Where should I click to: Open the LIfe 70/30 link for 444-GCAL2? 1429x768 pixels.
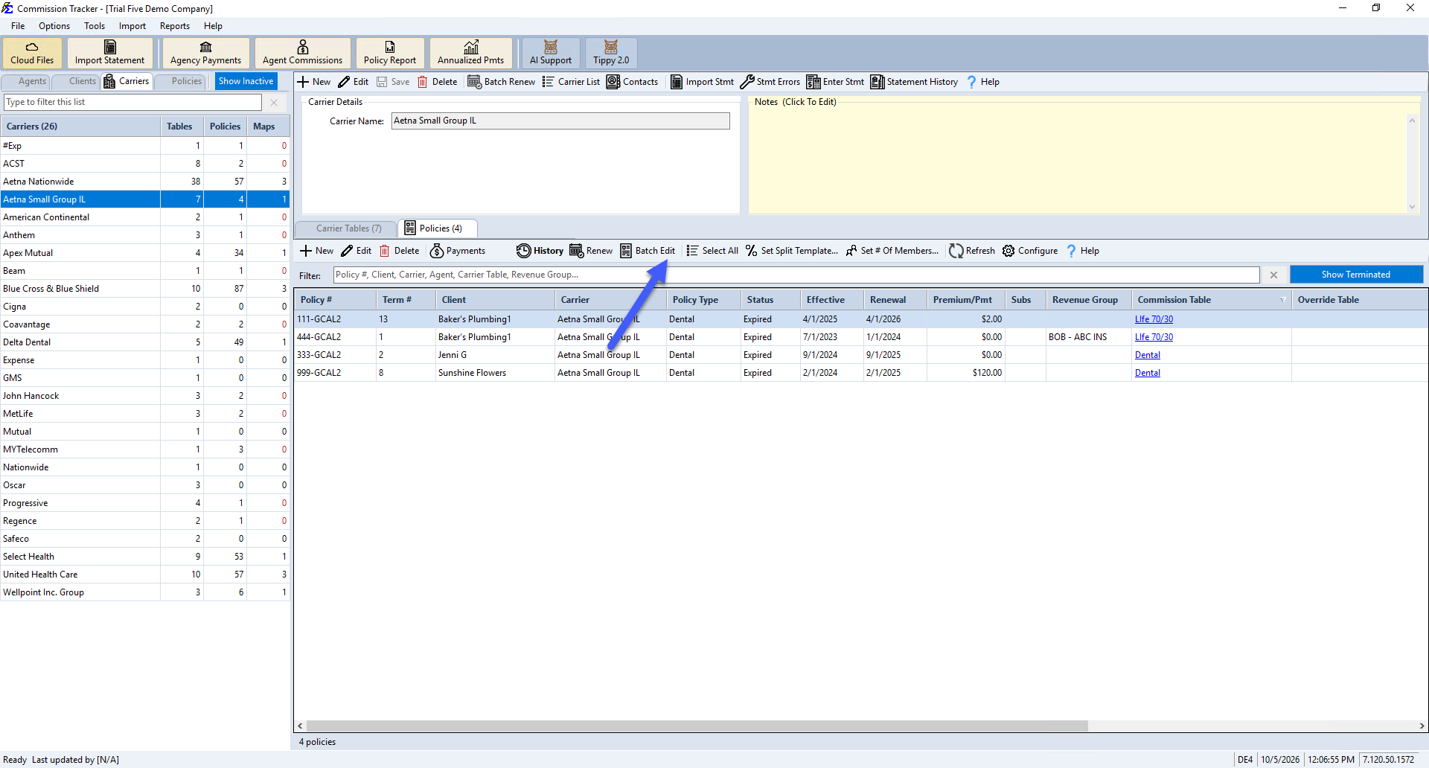coord(1154,337)
